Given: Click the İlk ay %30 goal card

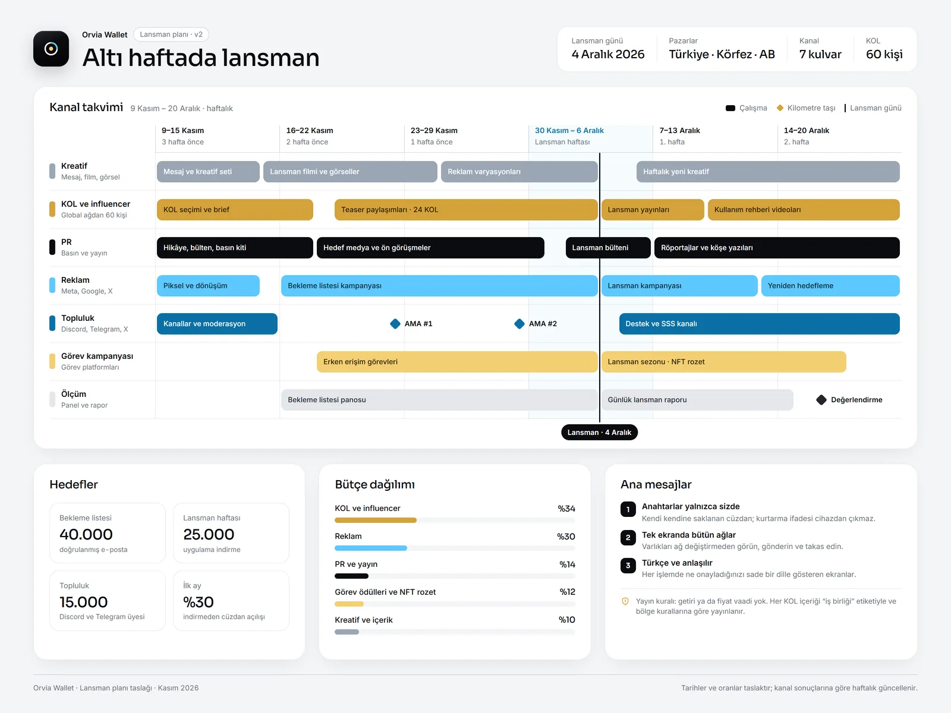Looking at the screenshot, I should tap(231, 601).
